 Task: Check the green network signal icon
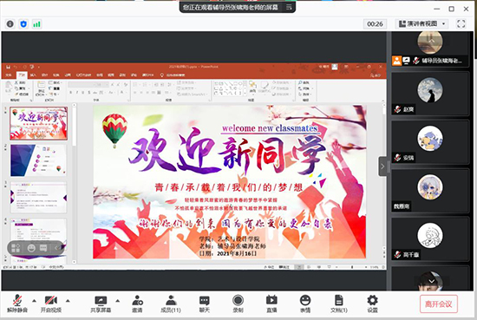coord(36,23)
